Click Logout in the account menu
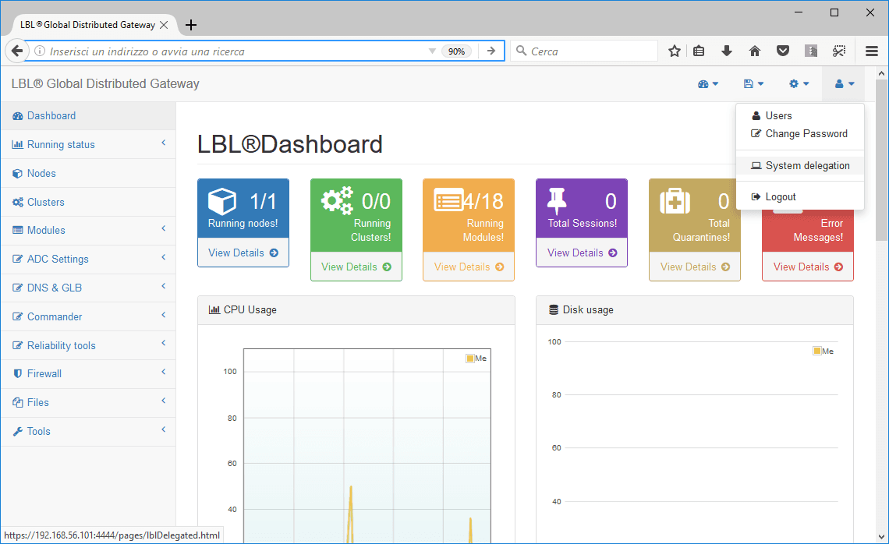Screen dimensions: 889x544 800,196
